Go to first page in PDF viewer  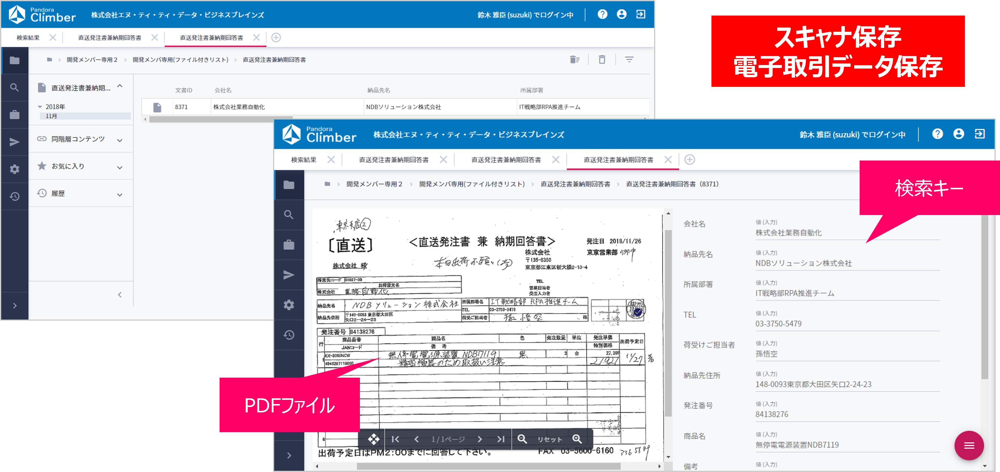(395, 439)
